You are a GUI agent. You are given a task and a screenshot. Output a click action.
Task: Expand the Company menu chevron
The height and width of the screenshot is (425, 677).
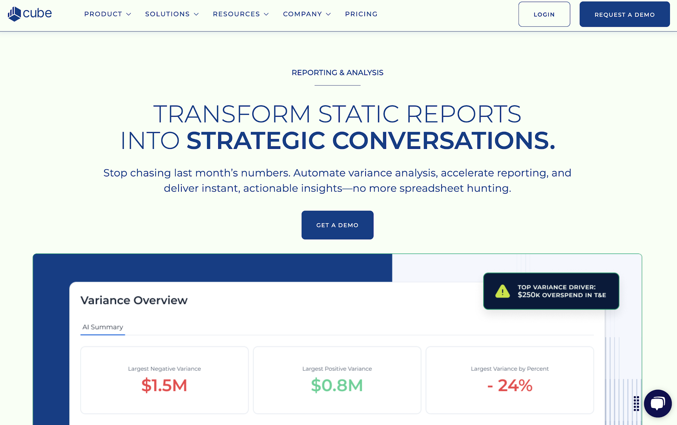328,14
